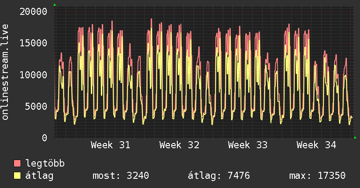Click the highest pink peak in Week 32
The image size is (360, 188).
(x=152, y=19)
